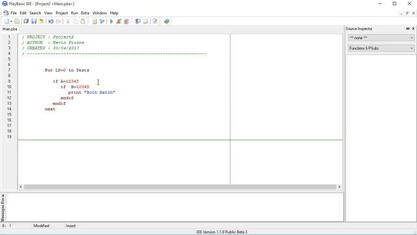Click the editor horizontal scrollbar thumb
The height and width of the screenshot is (235, 417).
tap(180, 187)
